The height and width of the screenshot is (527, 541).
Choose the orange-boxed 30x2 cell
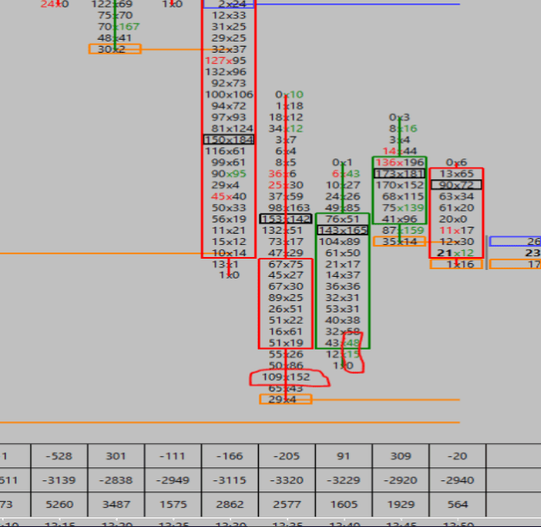pyautogui.click(x=115, y=49)
